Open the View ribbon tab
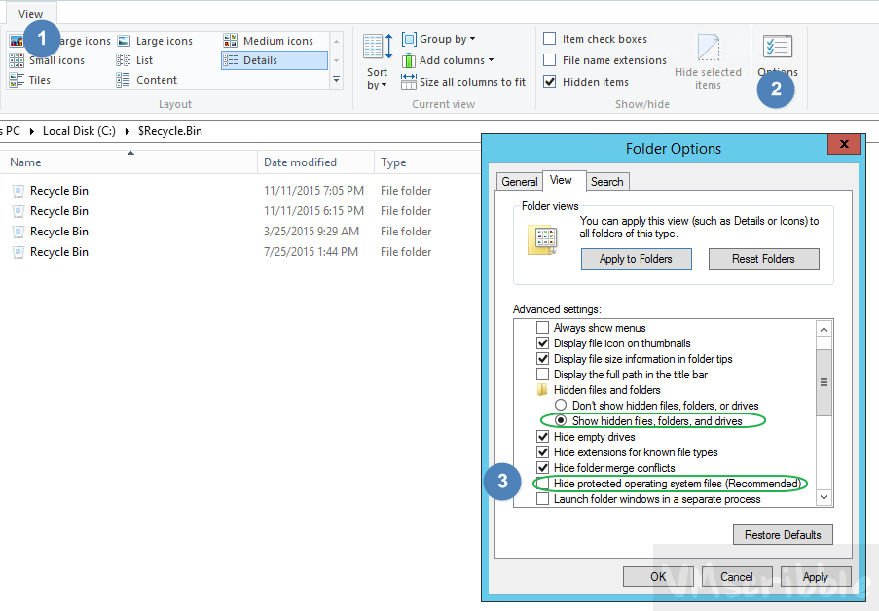Image resolution: width=879 pixels, height=611 pixels. coord(30,14)
